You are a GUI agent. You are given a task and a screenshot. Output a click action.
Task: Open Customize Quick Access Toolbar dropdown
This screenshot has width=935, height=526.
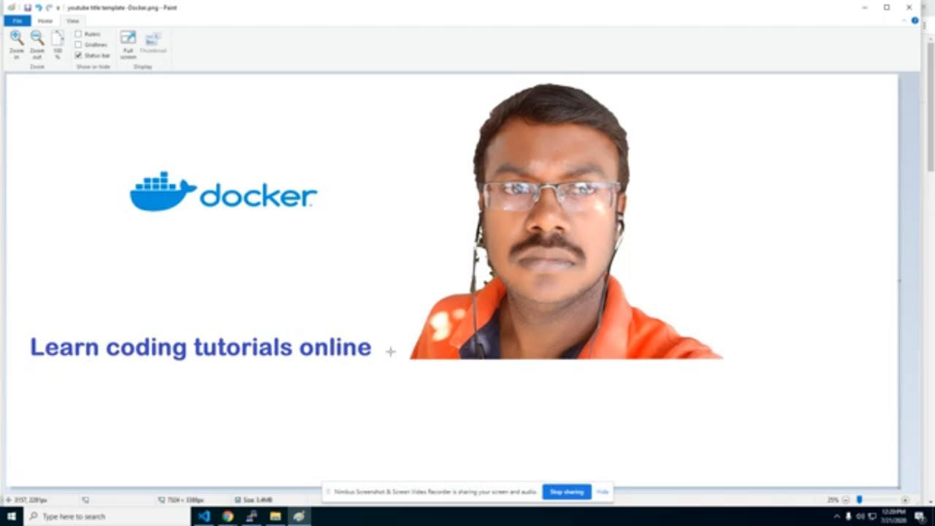pos(58,8)
